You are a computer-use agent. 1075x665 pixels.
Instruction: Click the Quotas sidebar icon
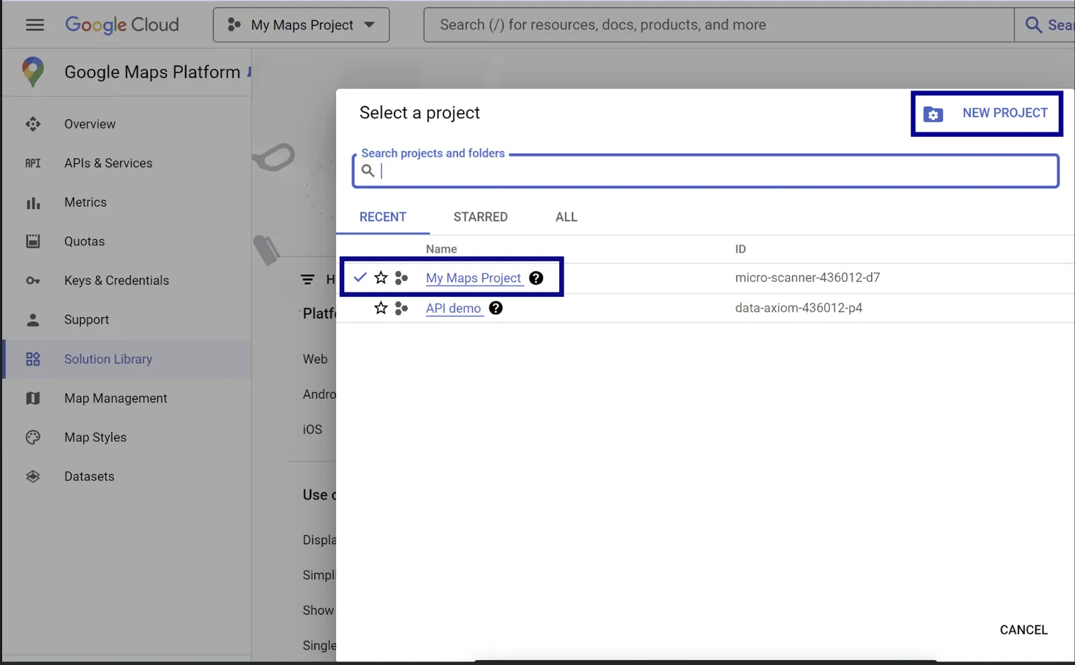tap(33, 241)
